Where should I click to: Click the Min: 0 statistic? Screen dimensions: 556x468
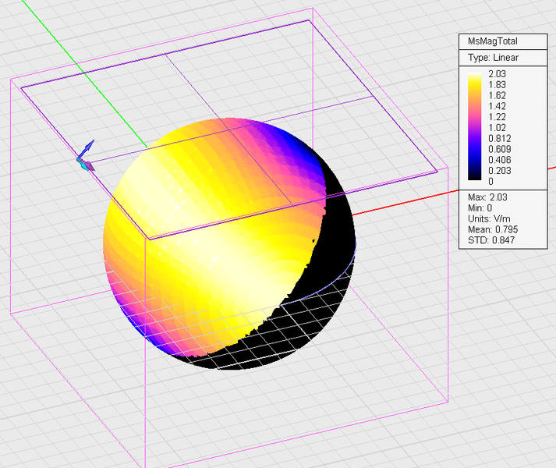point(479,207)
